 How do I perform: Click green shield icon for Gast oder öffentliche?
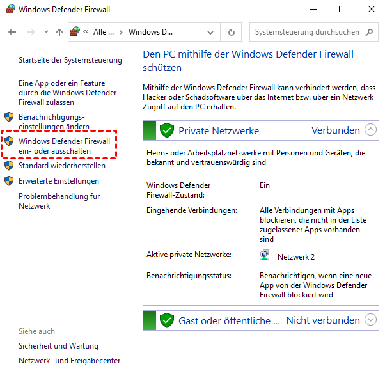(167, 320)
